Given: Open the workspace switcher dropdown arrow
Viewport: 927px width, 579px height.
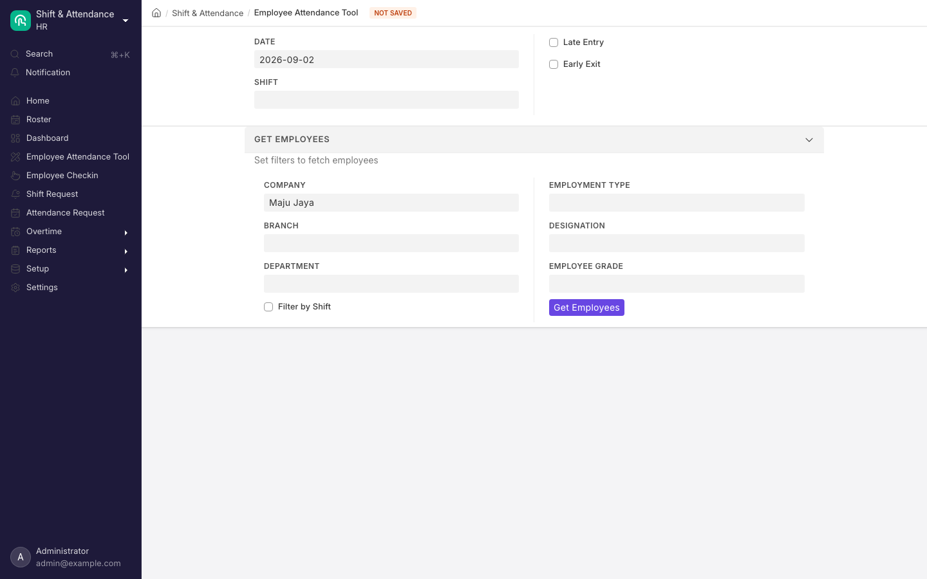Looking at the screenshot, I should coord(126,21).
